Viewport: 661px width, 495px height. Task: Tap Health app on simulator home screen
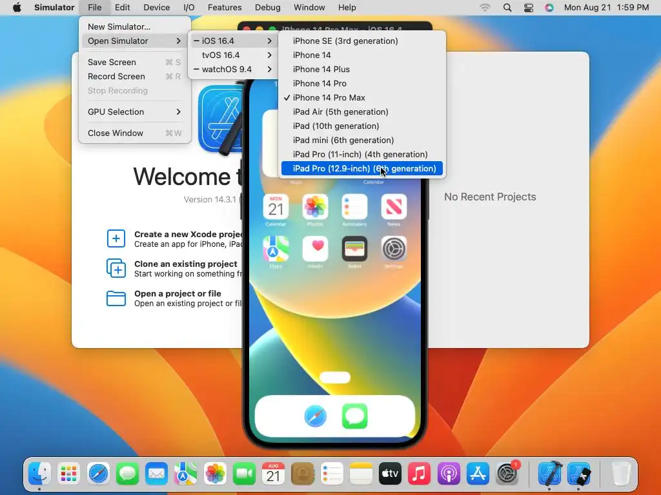[x=315, y=249]
